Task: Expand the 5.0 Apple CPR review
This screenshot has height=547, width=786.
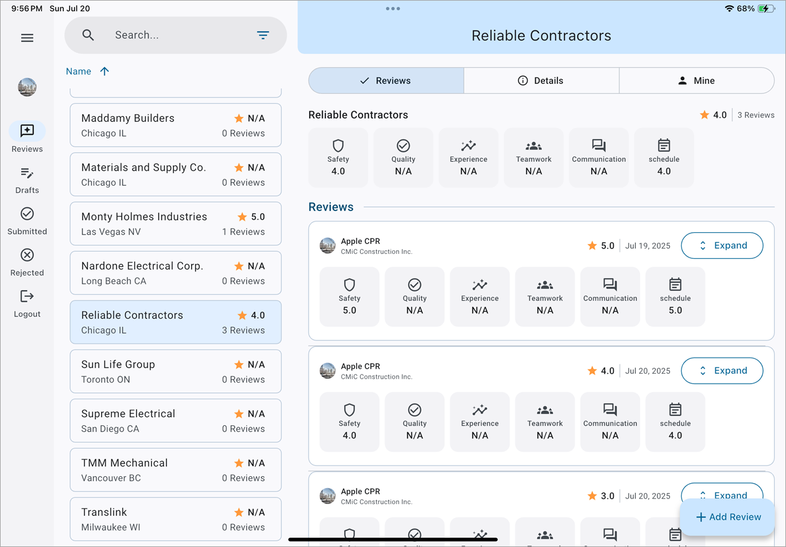Action: (x=722, y=245)
